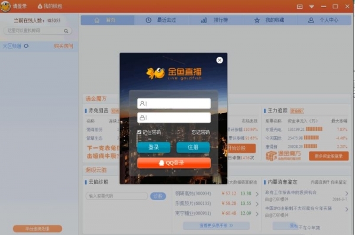Click 请登录 text in title bar
This screenshot has height=235, width=355.
[20, 6]
